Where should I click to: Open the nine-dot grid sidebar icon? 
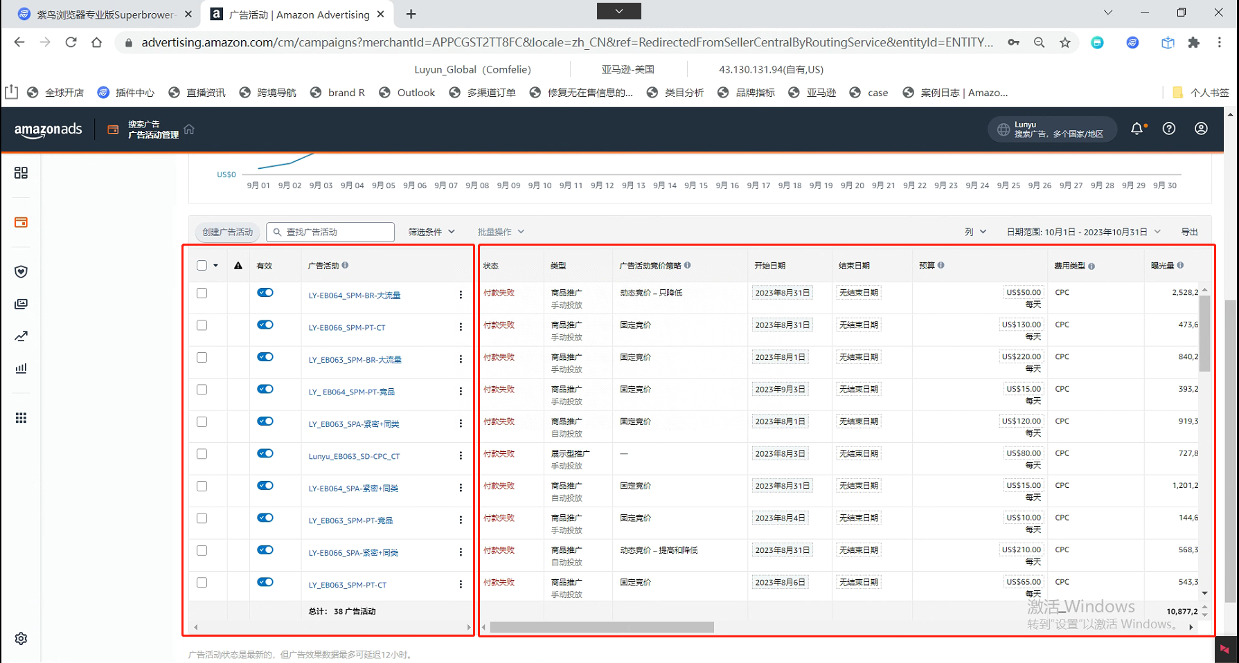pos(21,418)
